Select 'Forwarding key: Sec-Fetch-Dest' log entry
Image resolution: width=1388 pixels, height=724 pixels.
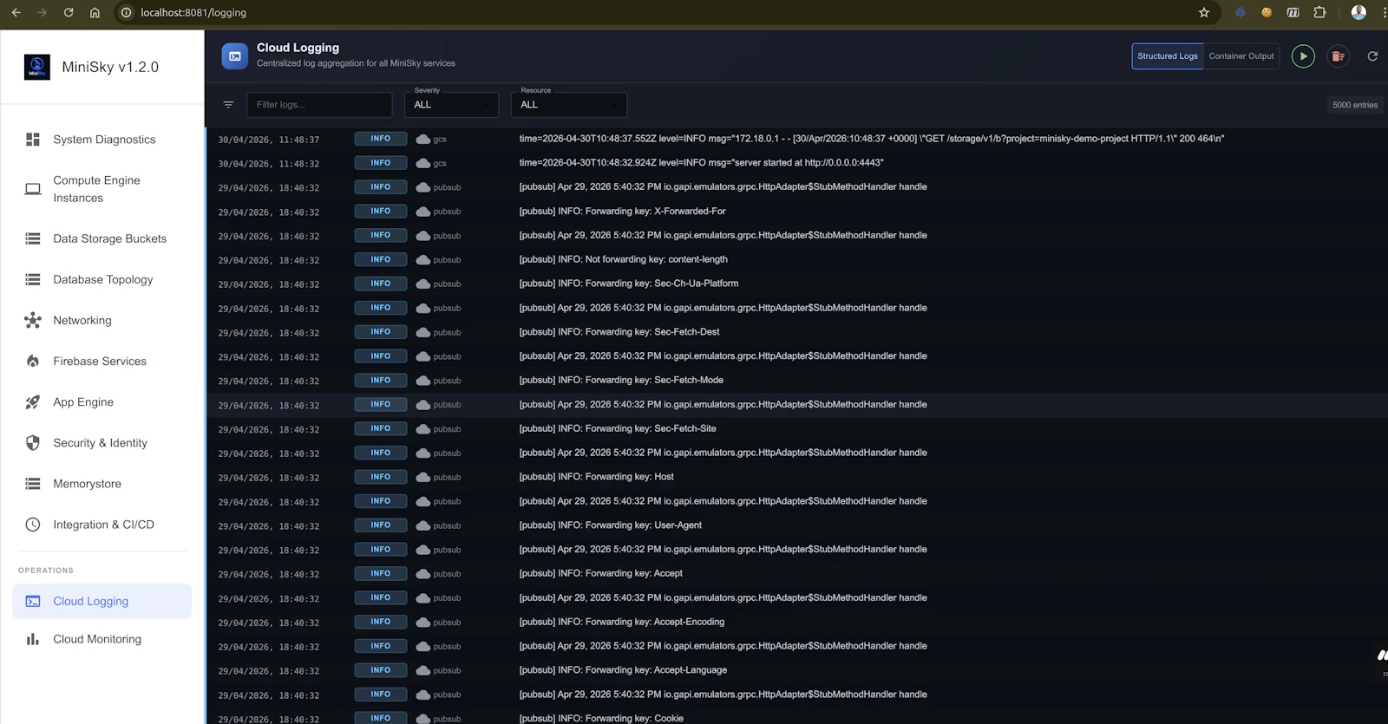click(x=619, y=332)
